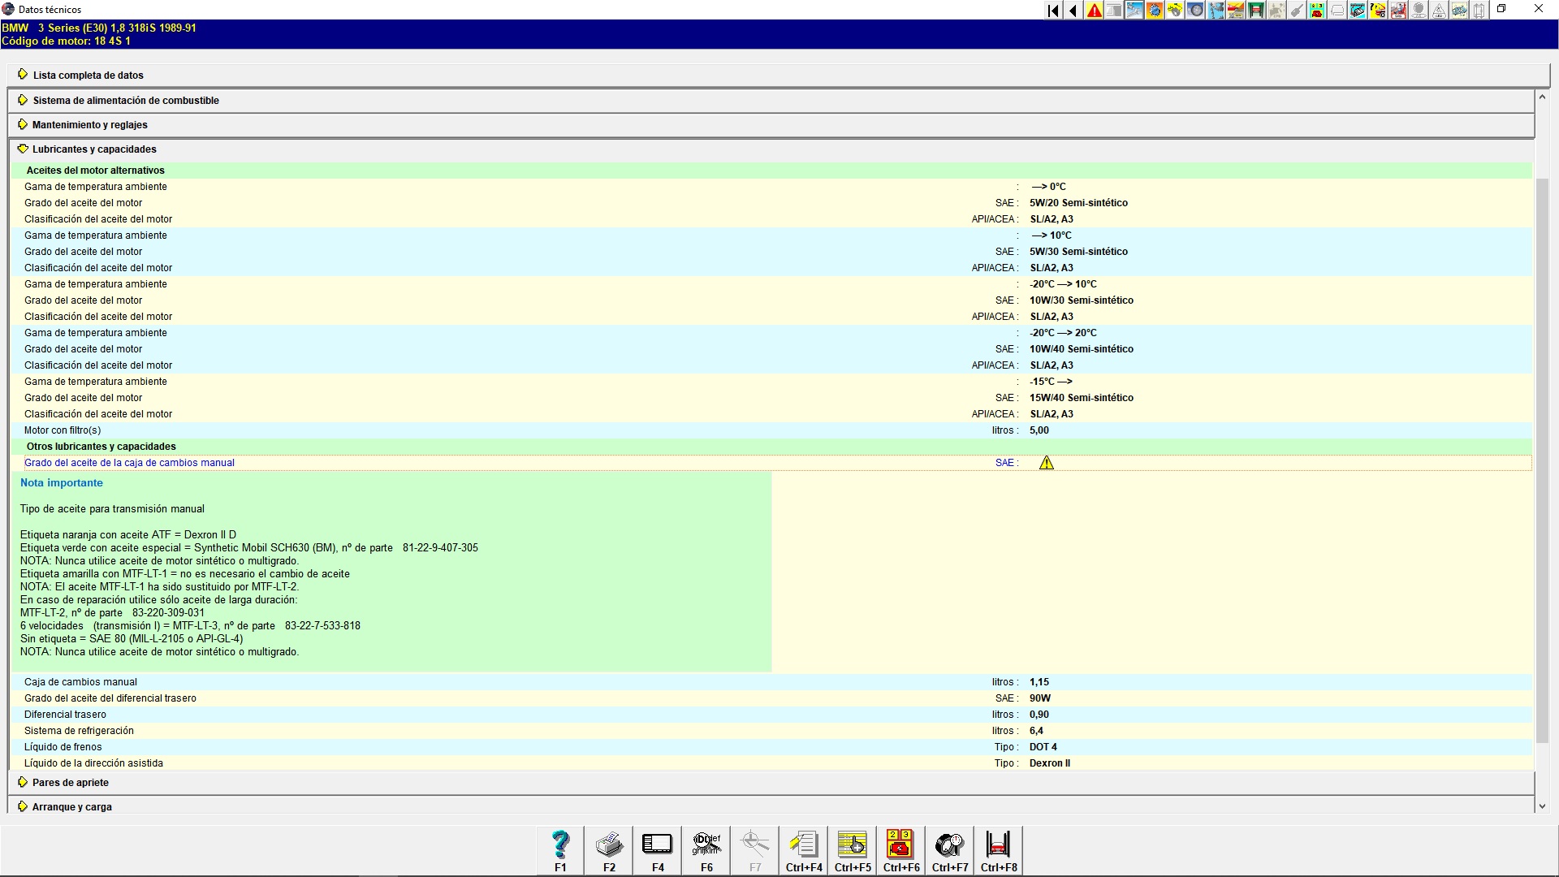Click the Ctrl+F8 vehicle lift icon
The image size is (1559, 877).
(999, 849)
